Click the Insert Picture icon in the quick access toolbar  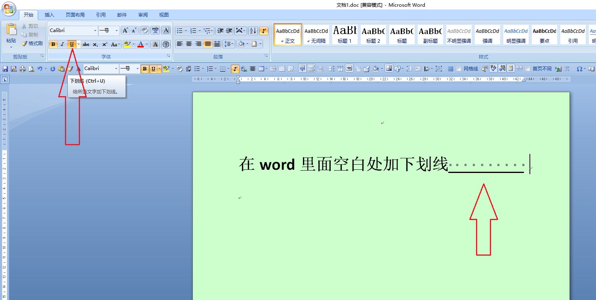(x=389, y=68)
